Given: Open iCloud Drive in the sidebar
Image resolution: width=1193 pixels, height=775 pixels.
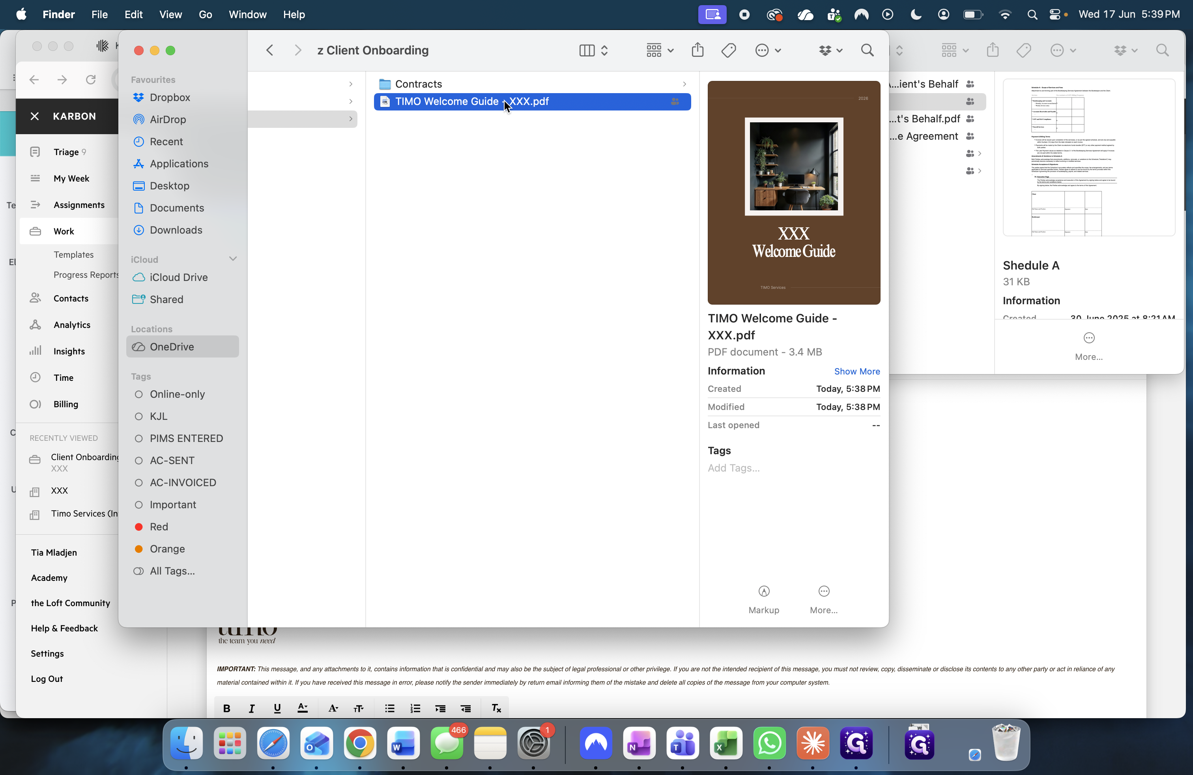Looking at the screenshot, I should tap(182, 277).
